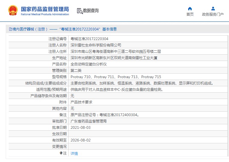Screen dimensions: 229x162
Task: Select 无 in 其他内容 row
Action: tap(72, 108)
